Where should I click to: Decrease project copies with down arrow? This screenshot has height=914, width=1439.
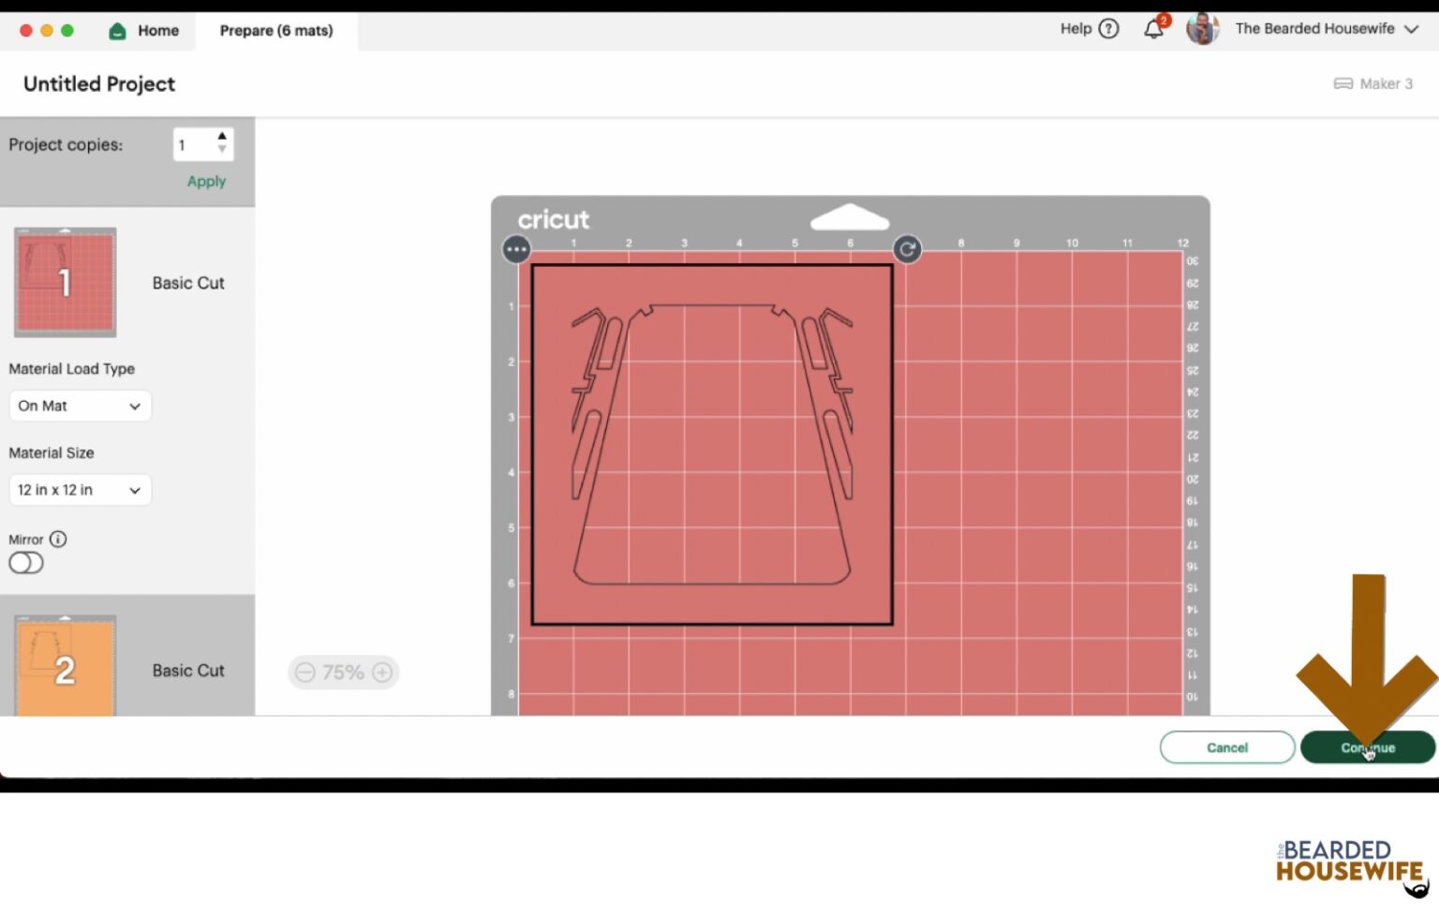222,150
